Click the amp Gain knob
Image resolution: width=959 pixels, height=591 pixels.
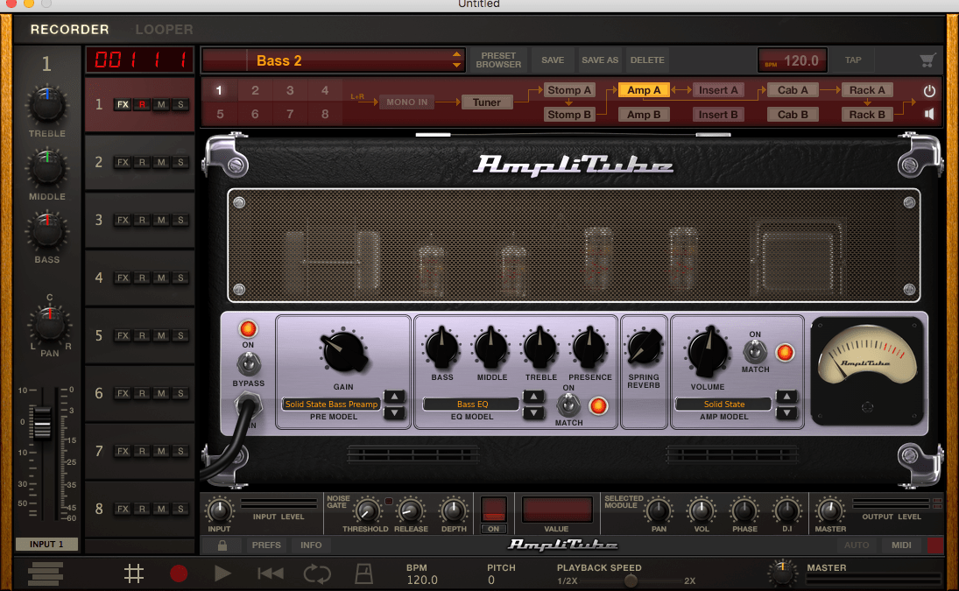tap(343, 351)
